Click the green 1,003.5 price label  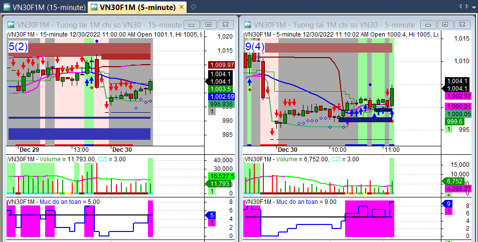pyautogui.click(x=220, y=89)
